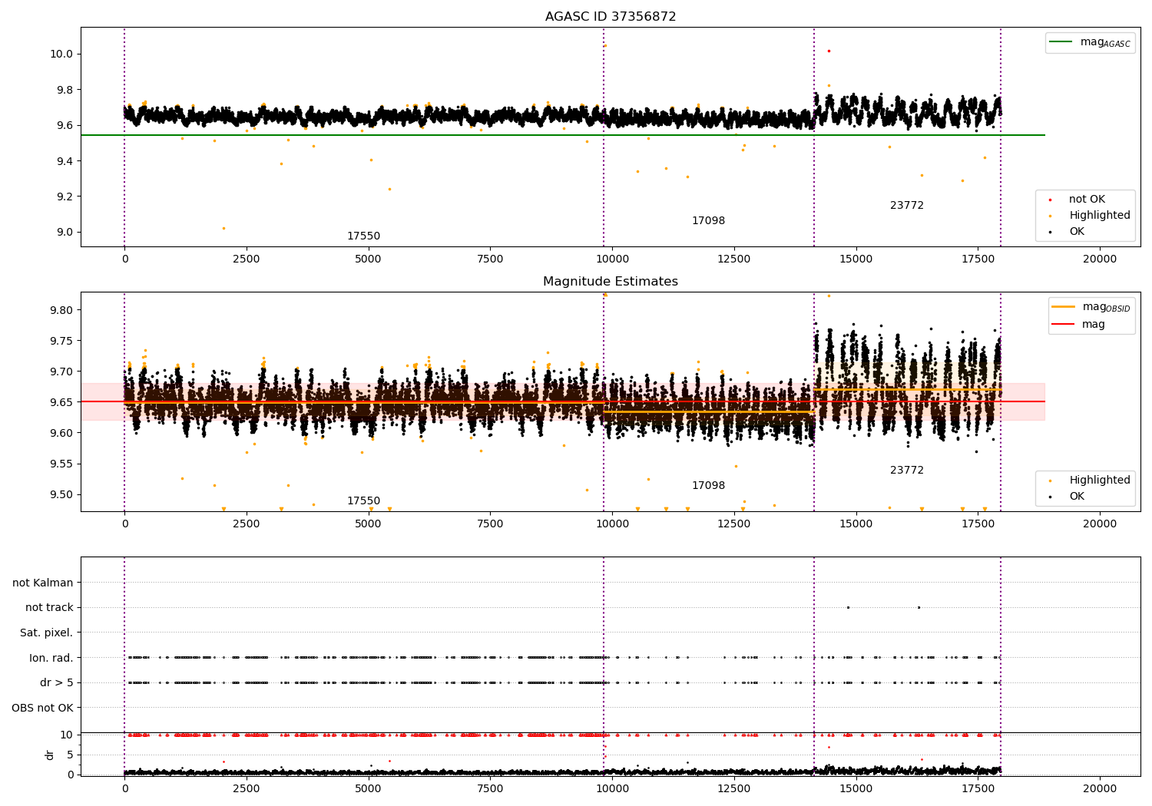Click the orange mag OBSID legend line sample
This screenshot has width=1152, height=806.
click(x=1064, y=307)
